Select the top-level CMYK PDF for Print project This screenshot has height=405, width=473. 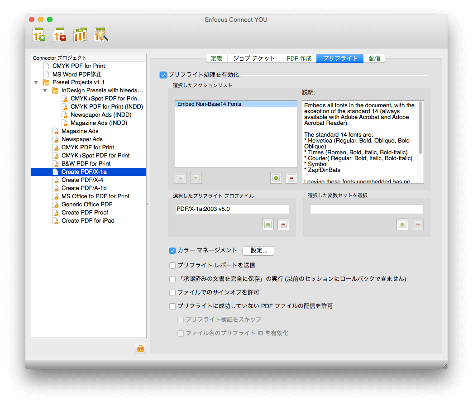point(79,66)
